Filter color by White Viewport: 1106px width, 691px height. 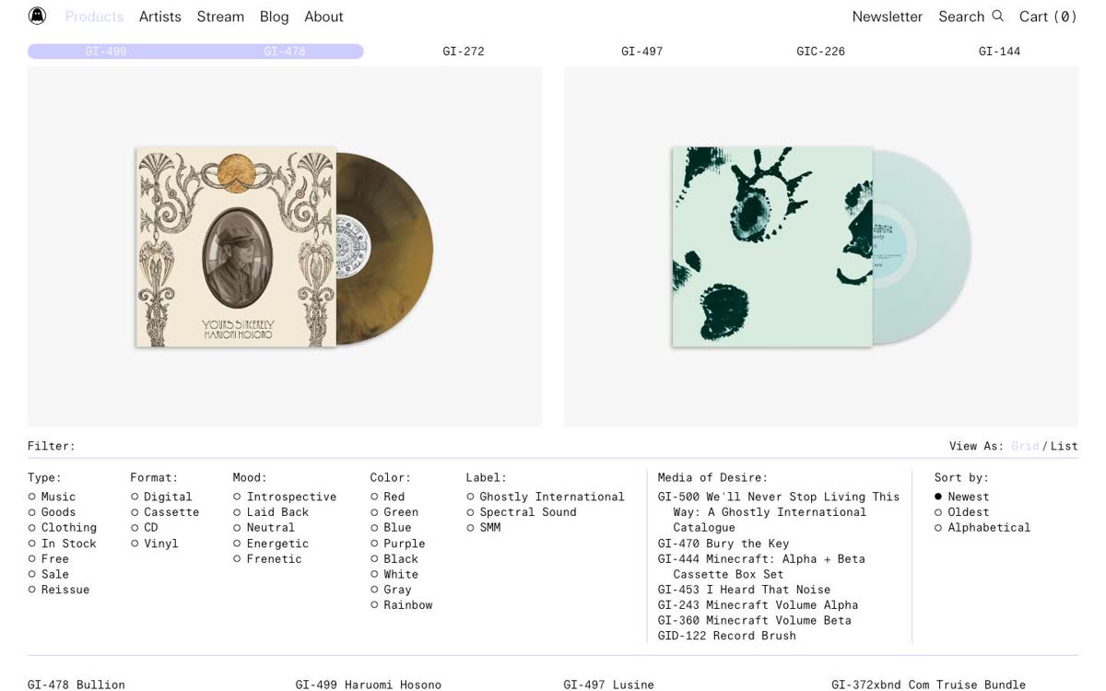click(x=394, y=574)
